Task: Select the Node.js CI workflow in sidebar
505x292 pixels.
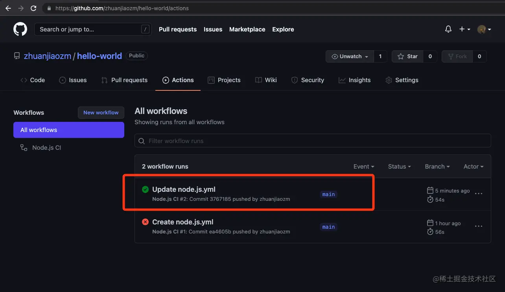Action: coord(46,148)
